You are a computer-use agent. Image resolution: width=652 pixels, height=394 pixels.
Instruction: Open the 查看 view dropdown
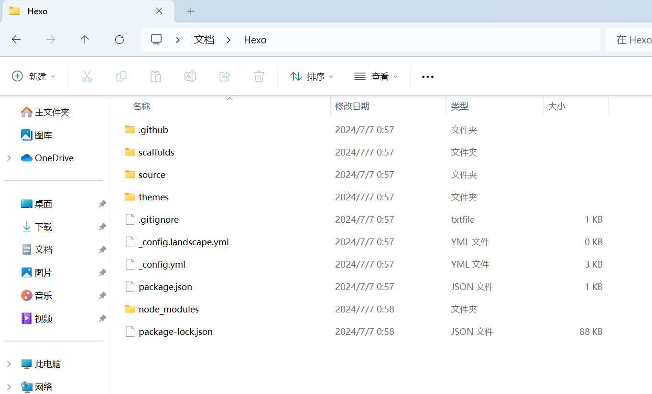[x=376, y=76]
